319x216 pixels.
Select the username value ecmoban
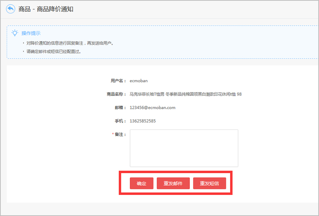click(139, 81)
